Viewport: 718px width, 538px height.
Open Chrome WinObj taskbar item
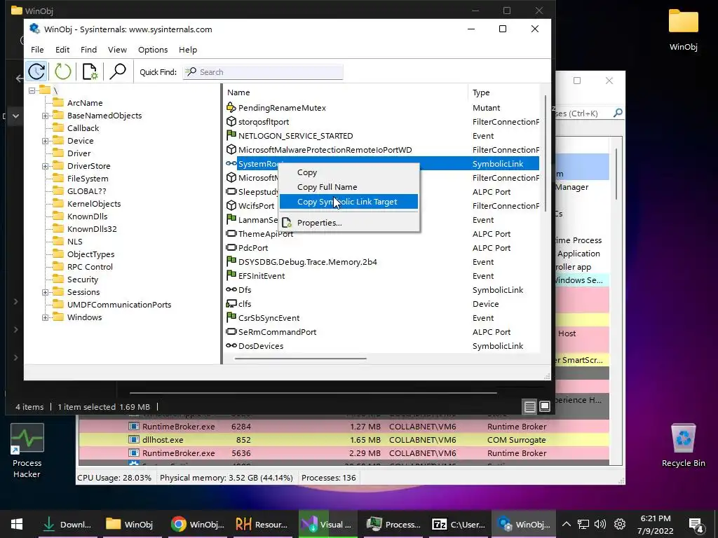(198, 524)
